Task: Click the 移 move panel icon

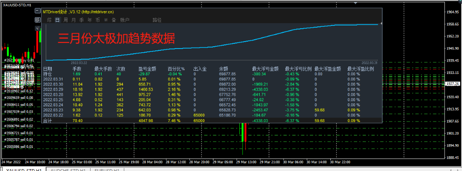Action: (x=37, y=20)
